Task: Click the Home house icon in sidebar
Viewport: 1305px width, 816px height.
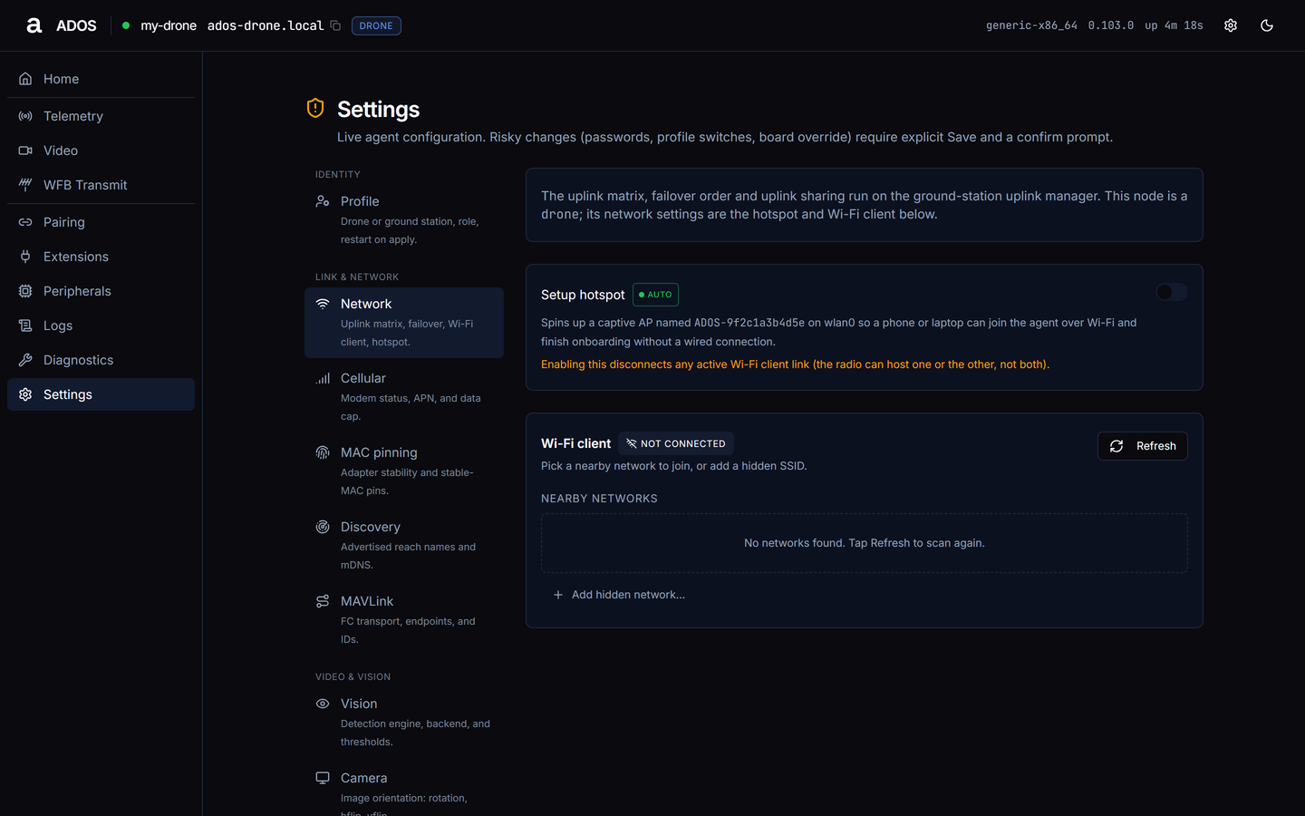Action: click(x=25, y=79)
